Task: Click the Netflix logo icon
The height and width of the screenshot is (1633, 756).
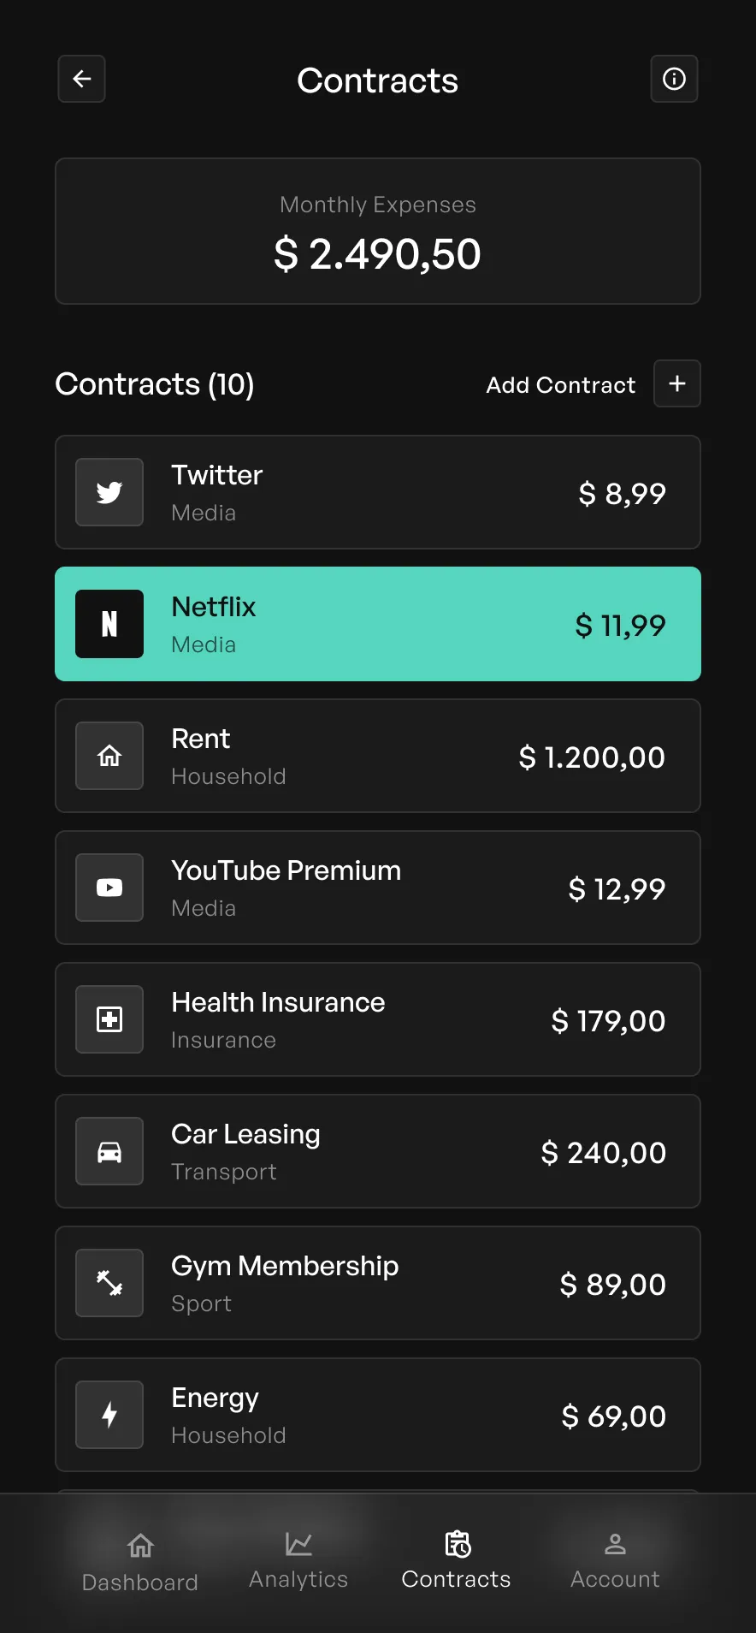Action: 109,624
